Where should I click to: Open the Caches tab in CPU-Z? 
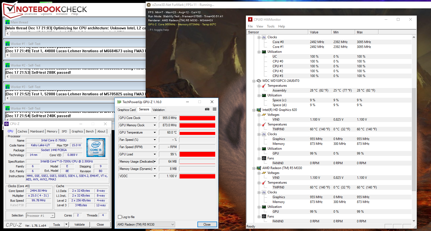coord(22,131)
